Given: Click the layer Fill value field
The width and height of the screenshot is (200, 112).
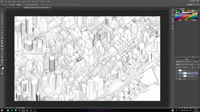Looking at the screenshot, I should pyautogui.click(x=196, y=68).
